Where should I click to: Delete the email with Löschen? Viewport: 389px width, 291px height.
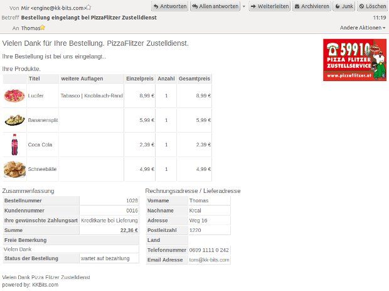point(373,6)
